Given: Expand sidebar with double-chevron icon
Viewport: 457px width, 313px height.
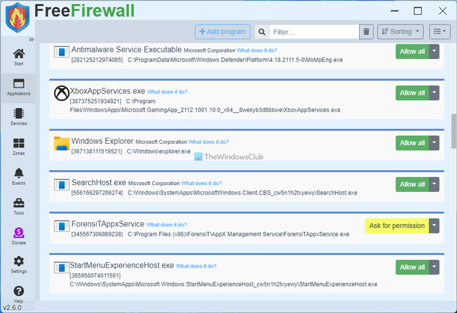Looking at the screenshot, I should click(31, 39).
